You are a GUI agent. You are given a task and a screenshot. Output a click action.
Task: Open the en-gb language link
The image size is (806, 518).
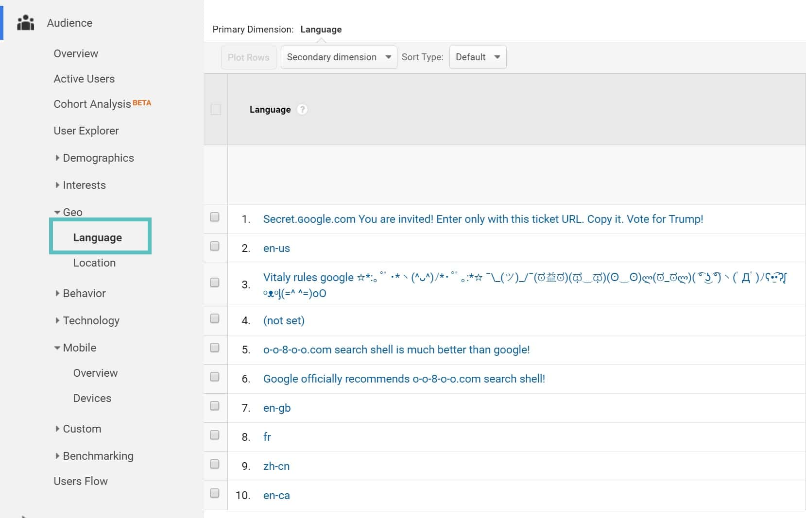tap(277, 408)
